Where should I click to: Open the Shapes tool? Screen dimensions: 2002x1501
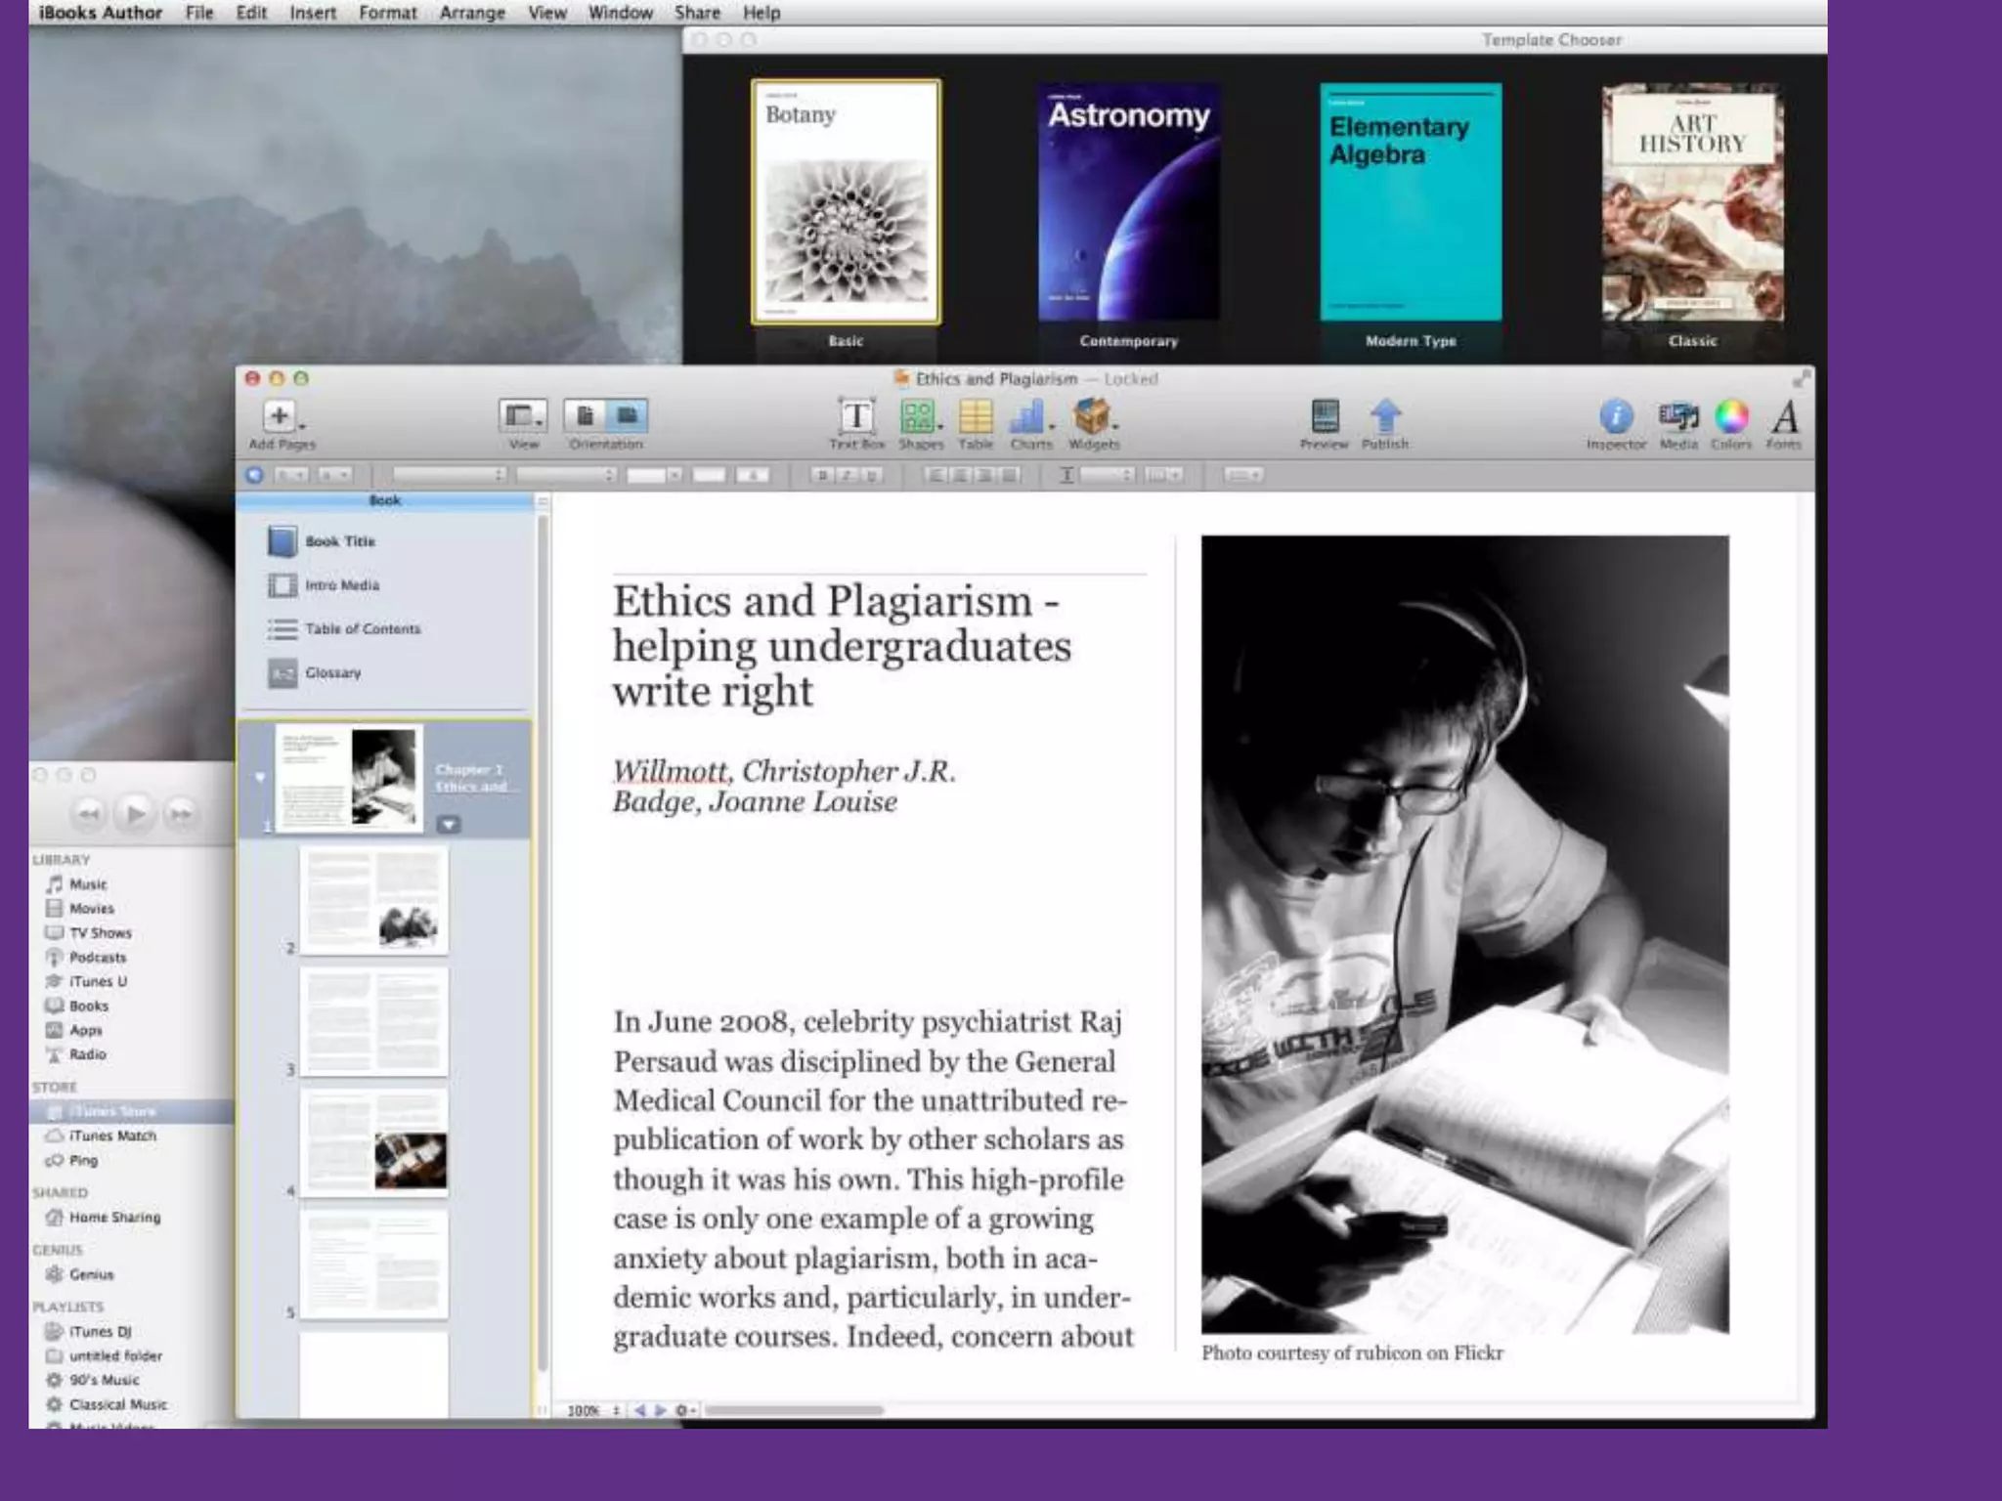click(919, 417)
